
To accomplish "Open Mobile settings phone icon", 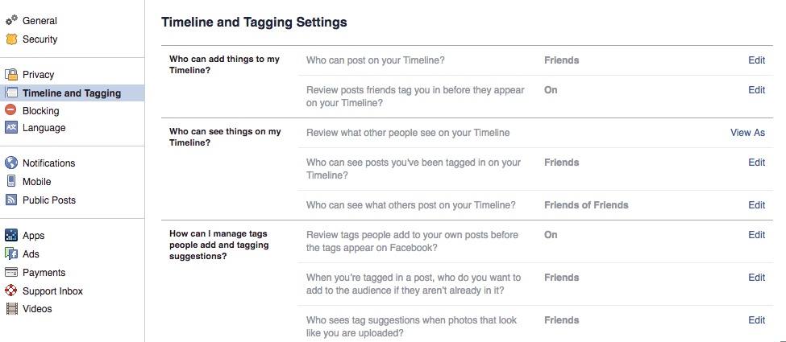I will [11, 181].
